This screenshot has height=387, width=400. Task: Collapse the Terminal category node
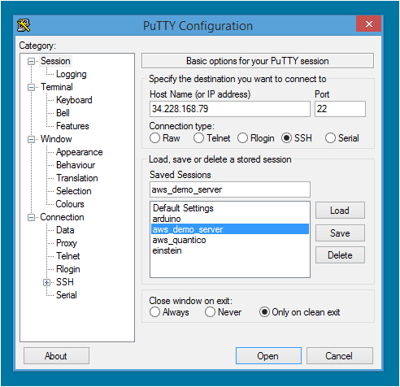click(31, 88)
